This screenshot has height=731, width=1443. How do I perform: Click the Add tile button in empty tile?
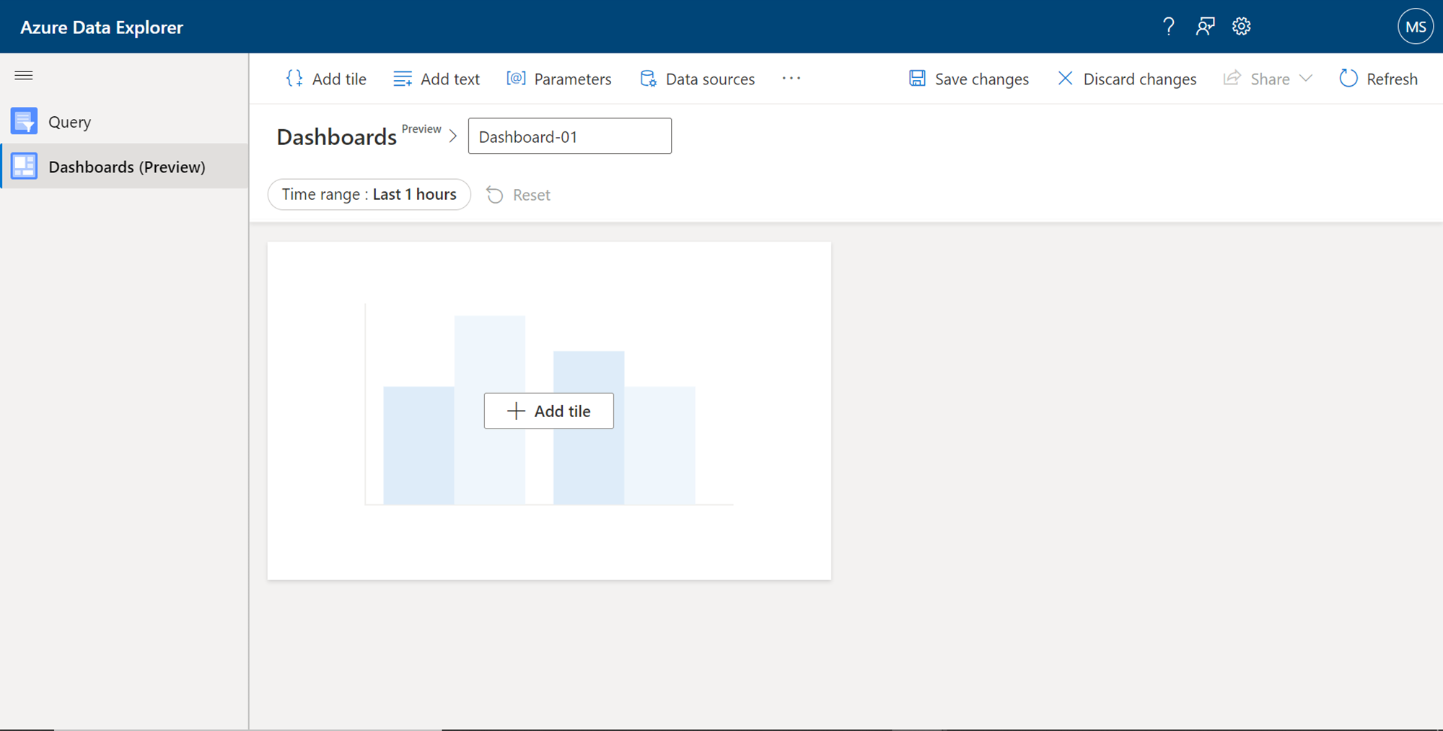click(549, 411)
